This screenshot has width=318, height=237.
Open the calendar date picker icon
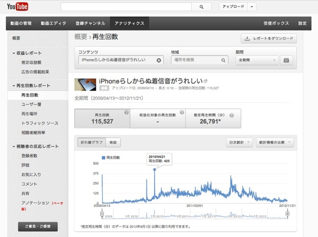point(286,60)
